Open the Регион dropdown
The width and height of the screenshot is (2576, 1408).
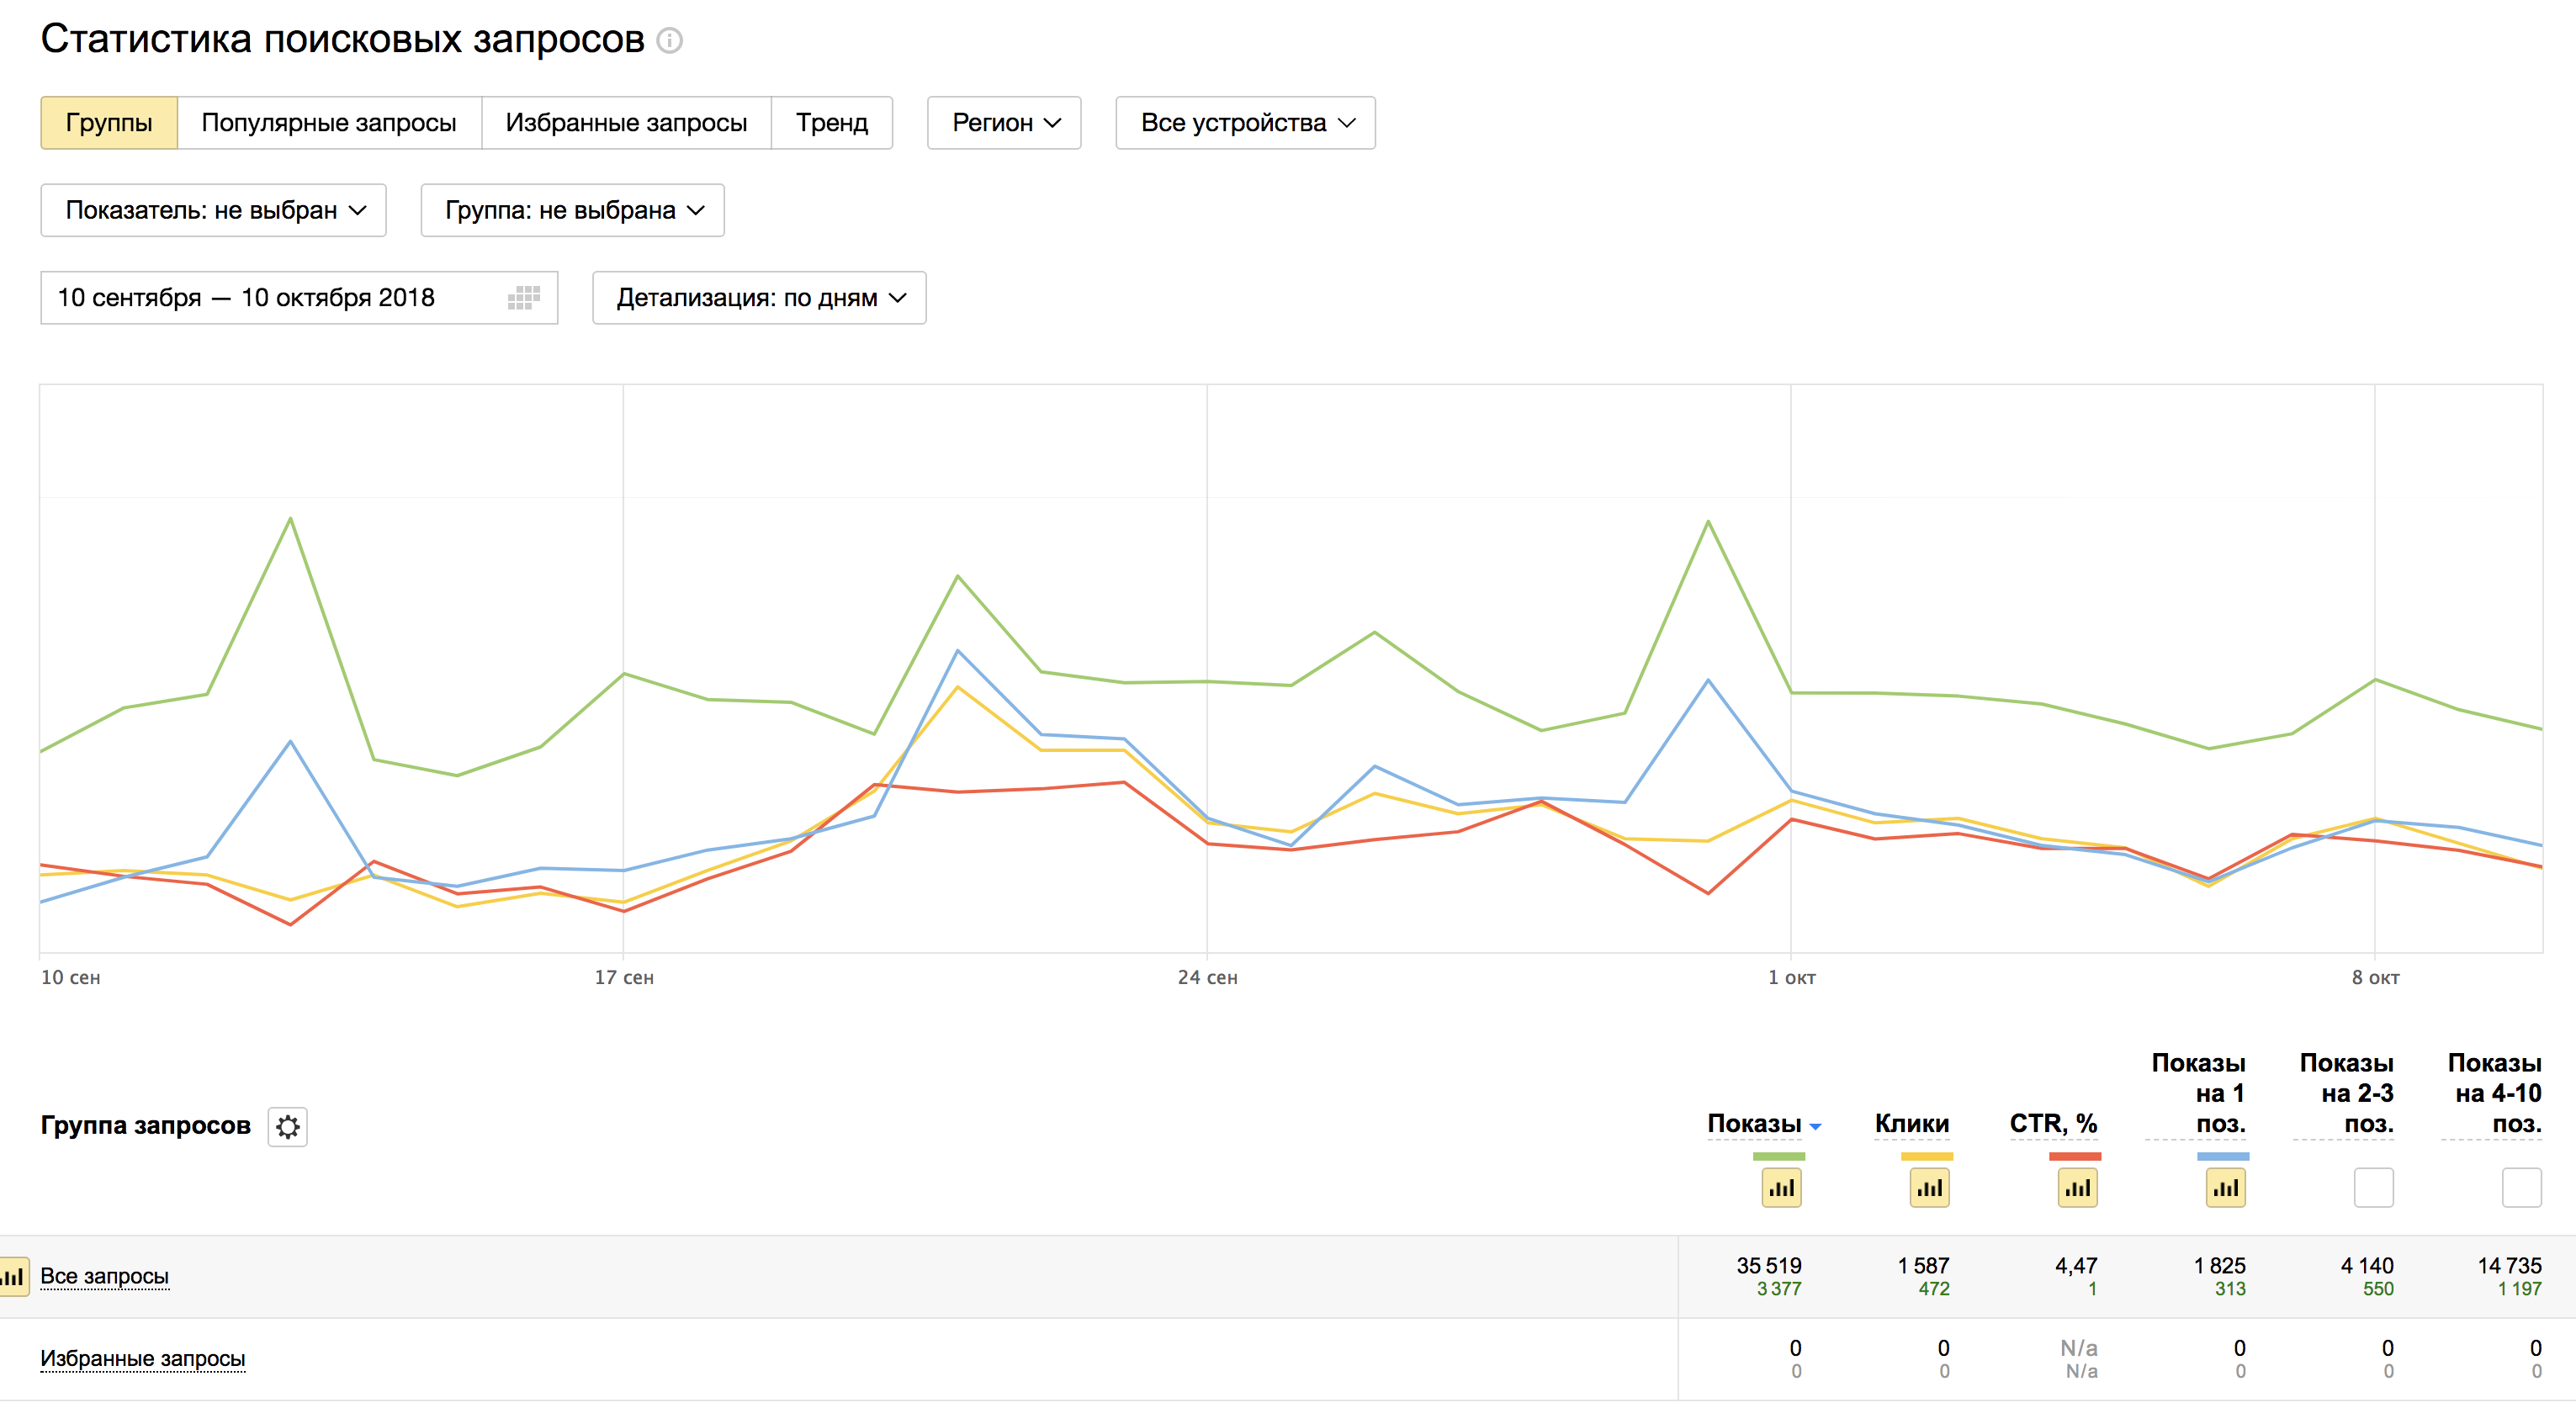tap(1003, 123)
